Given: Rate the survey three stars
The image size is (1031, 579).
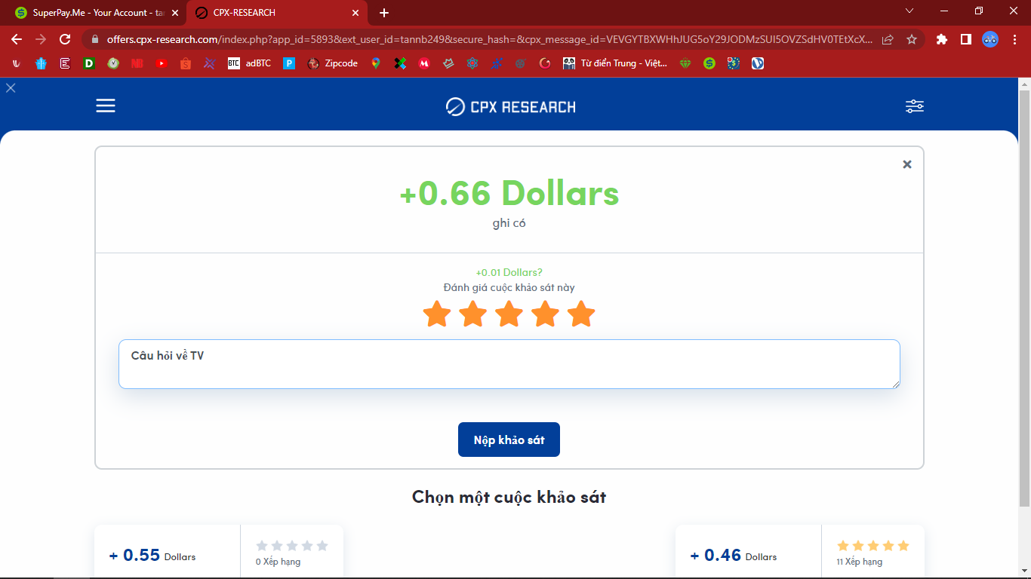Looking at the screenshot, I should (x=509, y=314).
